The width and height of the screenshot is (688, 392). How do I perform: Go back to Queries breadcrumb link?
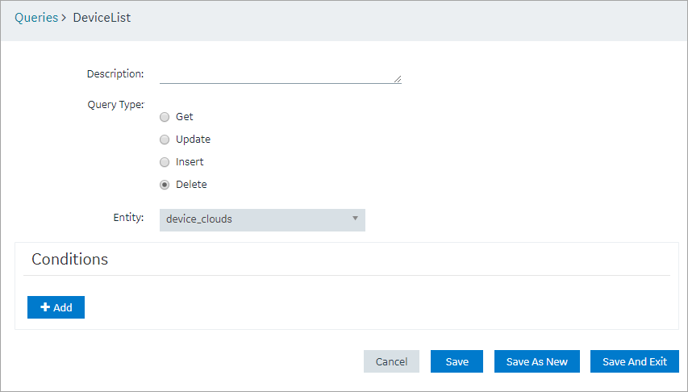(36, 18)
